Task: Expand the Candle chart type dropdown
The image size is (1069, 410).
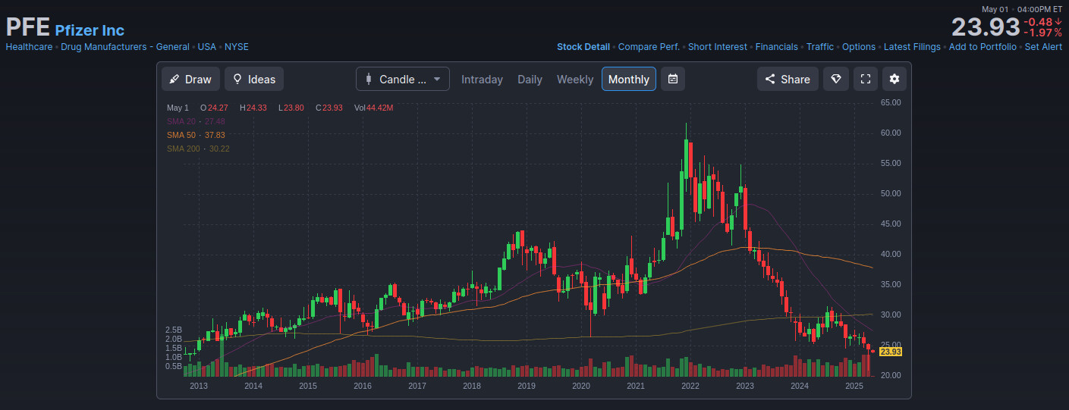Action: click(403, 79)
